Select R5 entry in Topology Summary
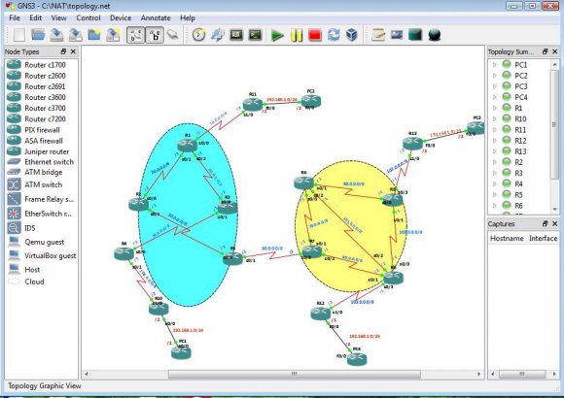This screenshot has height=398, width=564. (520, 195)
